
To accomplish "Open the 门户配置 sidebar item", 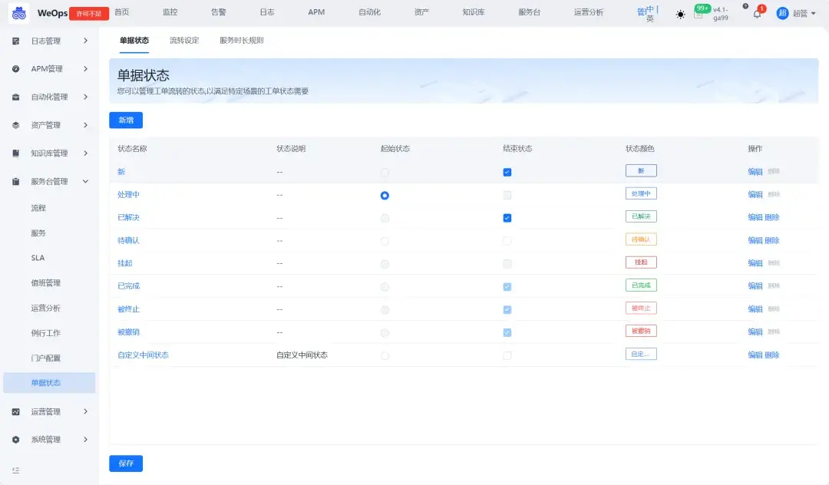I will point(45,358).
